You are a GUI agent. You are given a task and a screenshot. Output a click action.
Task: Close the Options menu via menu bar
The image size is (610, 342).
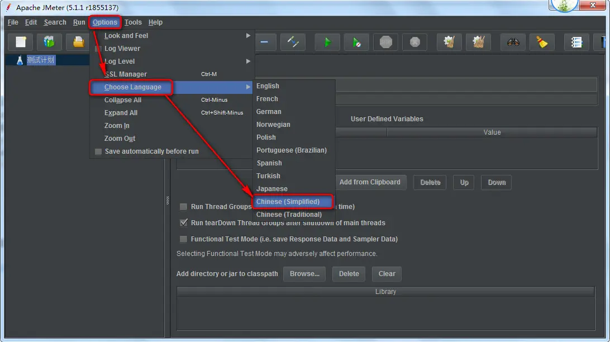(x=104, y=22)
